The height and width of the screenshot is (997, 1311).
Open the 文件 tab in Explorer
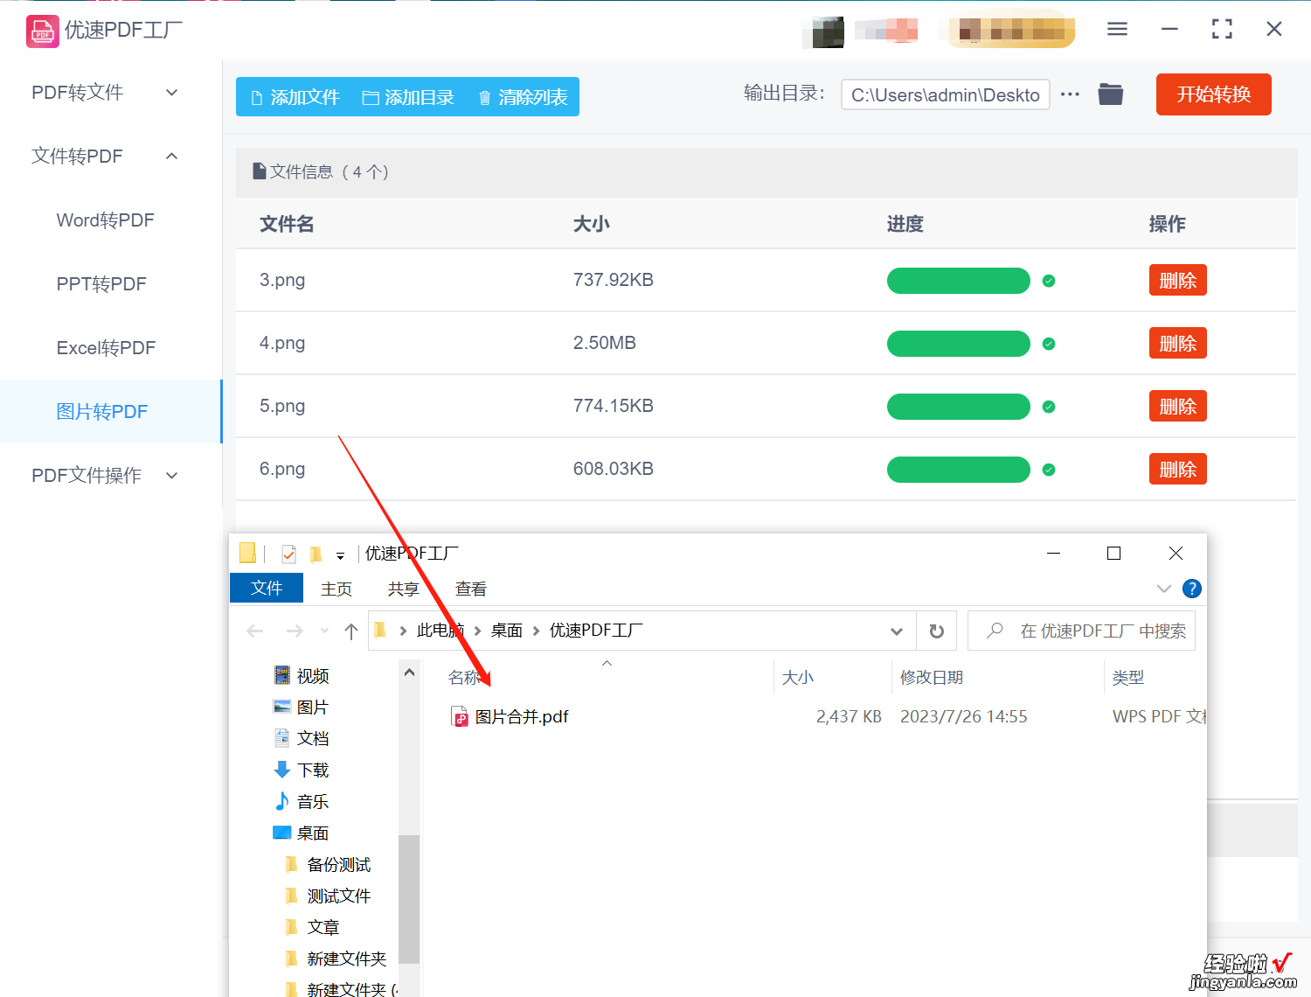[267, 588]
